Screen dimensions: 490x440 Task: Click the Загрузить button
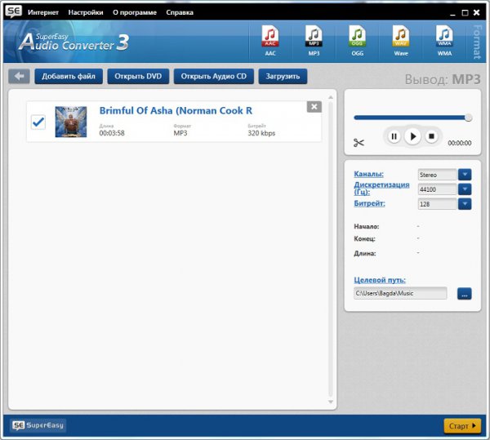pos(283,76)
